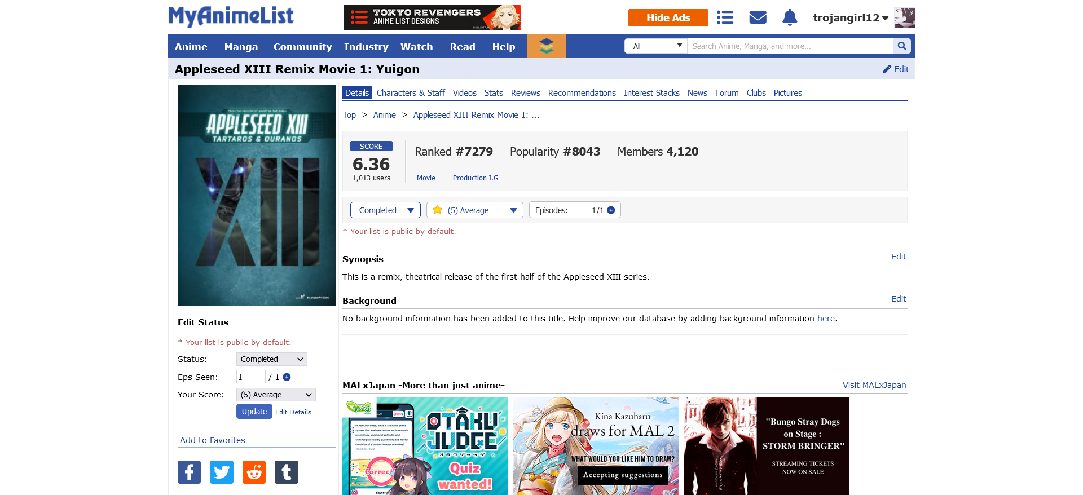Open Kina Kazuharu draws for MAL banner
This screenshot has width=1083, height=495.
coord(596,446)
